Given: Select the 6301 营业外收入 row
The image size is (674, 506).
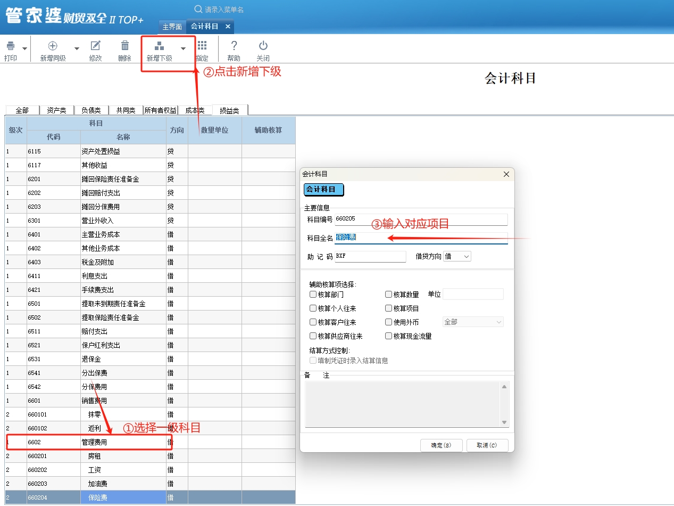Looking at the screenshot, I should [150, 221].
